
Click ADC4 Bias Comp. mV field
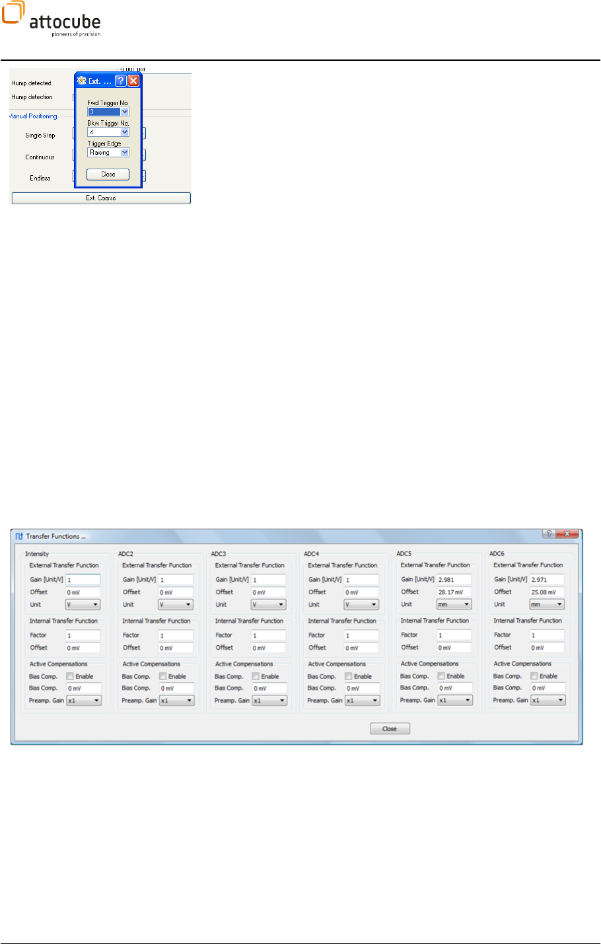pos(363,688)
